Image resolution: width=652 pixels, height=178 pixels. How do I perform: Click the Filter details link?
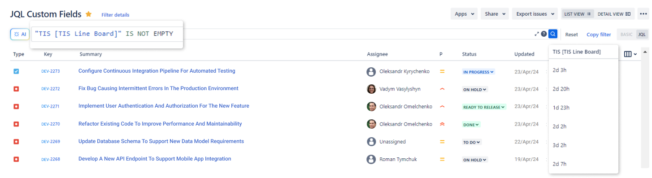point(115,15)
